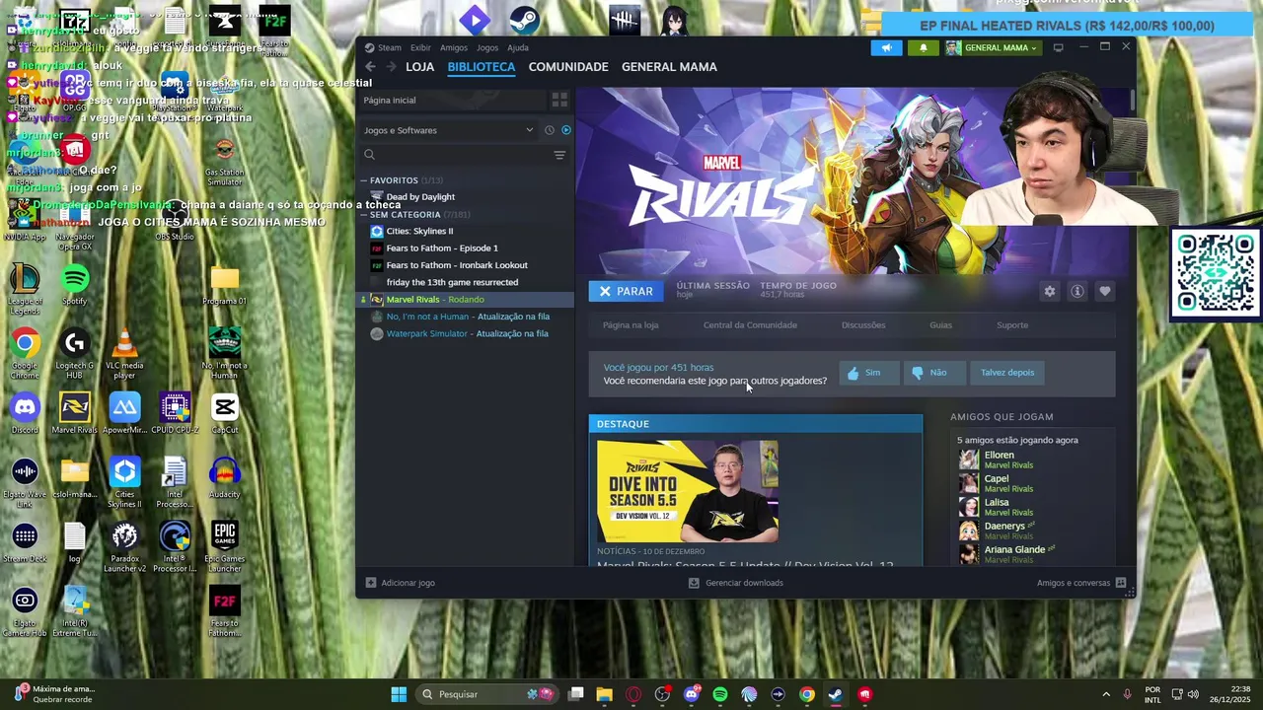Screen dimensions: 1263x710
Task: Click the library search magnifier icon
Action: pyautogui.click(x=370, y=155)
